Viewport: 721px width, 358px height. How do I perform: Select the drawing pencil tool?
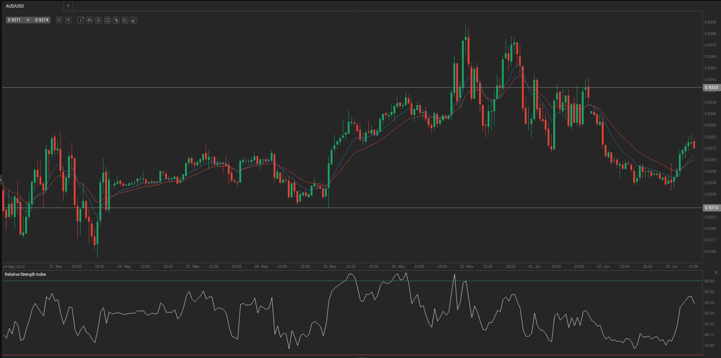[x=134, y=20]
